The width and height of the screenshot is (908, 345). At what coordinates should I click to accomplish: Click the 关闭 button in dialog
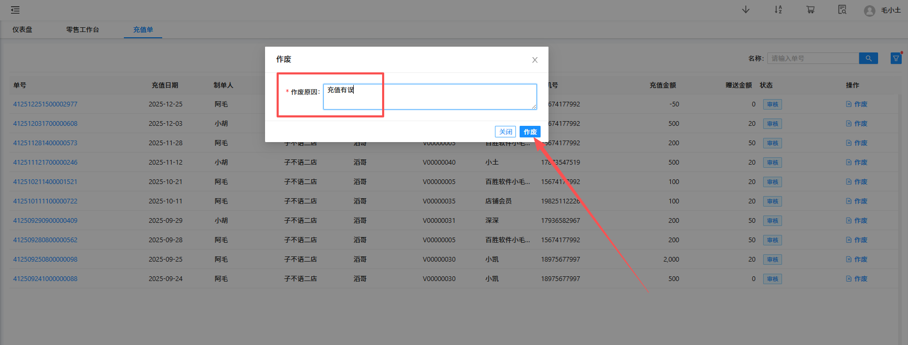pos(505,132)
